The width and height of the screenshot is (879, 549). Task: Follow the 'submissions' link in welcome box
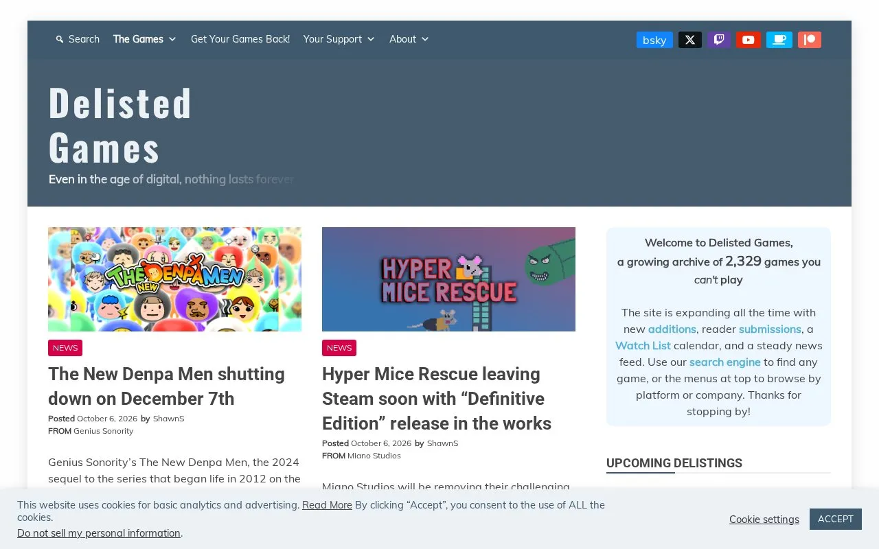click(x=770, y=329)
